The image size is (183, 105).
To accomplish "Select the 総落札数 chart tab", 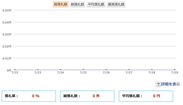I will [x=77, y=4].
